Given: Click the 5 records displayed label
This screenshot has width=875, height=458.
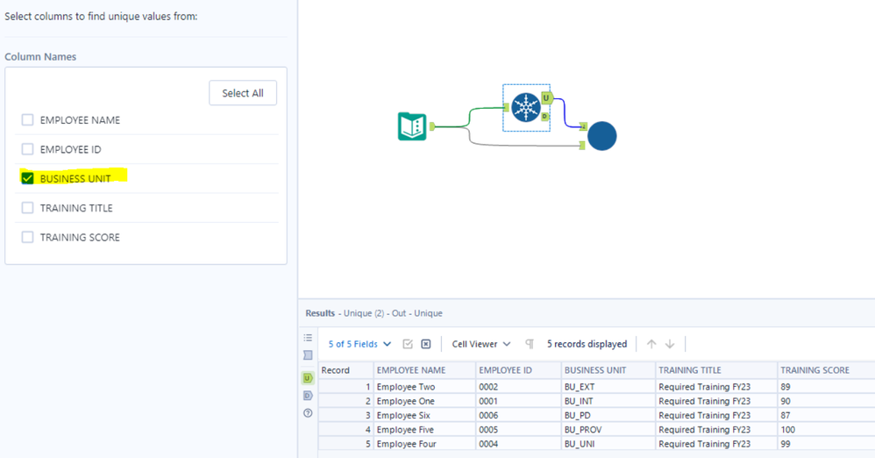Looking at the screenshot, I should tap(587, 344).
